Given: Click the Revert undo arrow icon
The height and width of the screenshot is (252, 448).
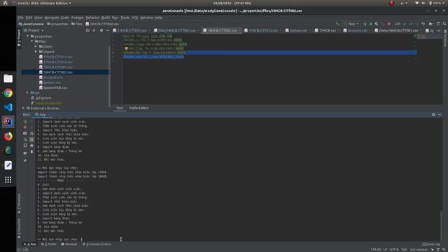Looking at the screenshot, I should pyautogui.click(x=423, y=24).
